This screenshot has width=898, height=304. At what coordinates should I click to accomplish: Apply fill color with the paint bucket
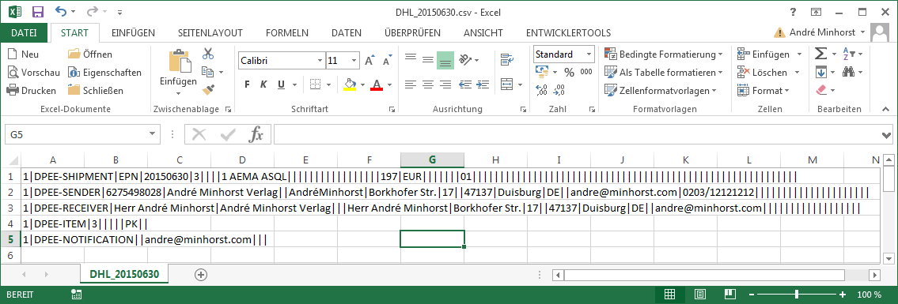(350, 84)
